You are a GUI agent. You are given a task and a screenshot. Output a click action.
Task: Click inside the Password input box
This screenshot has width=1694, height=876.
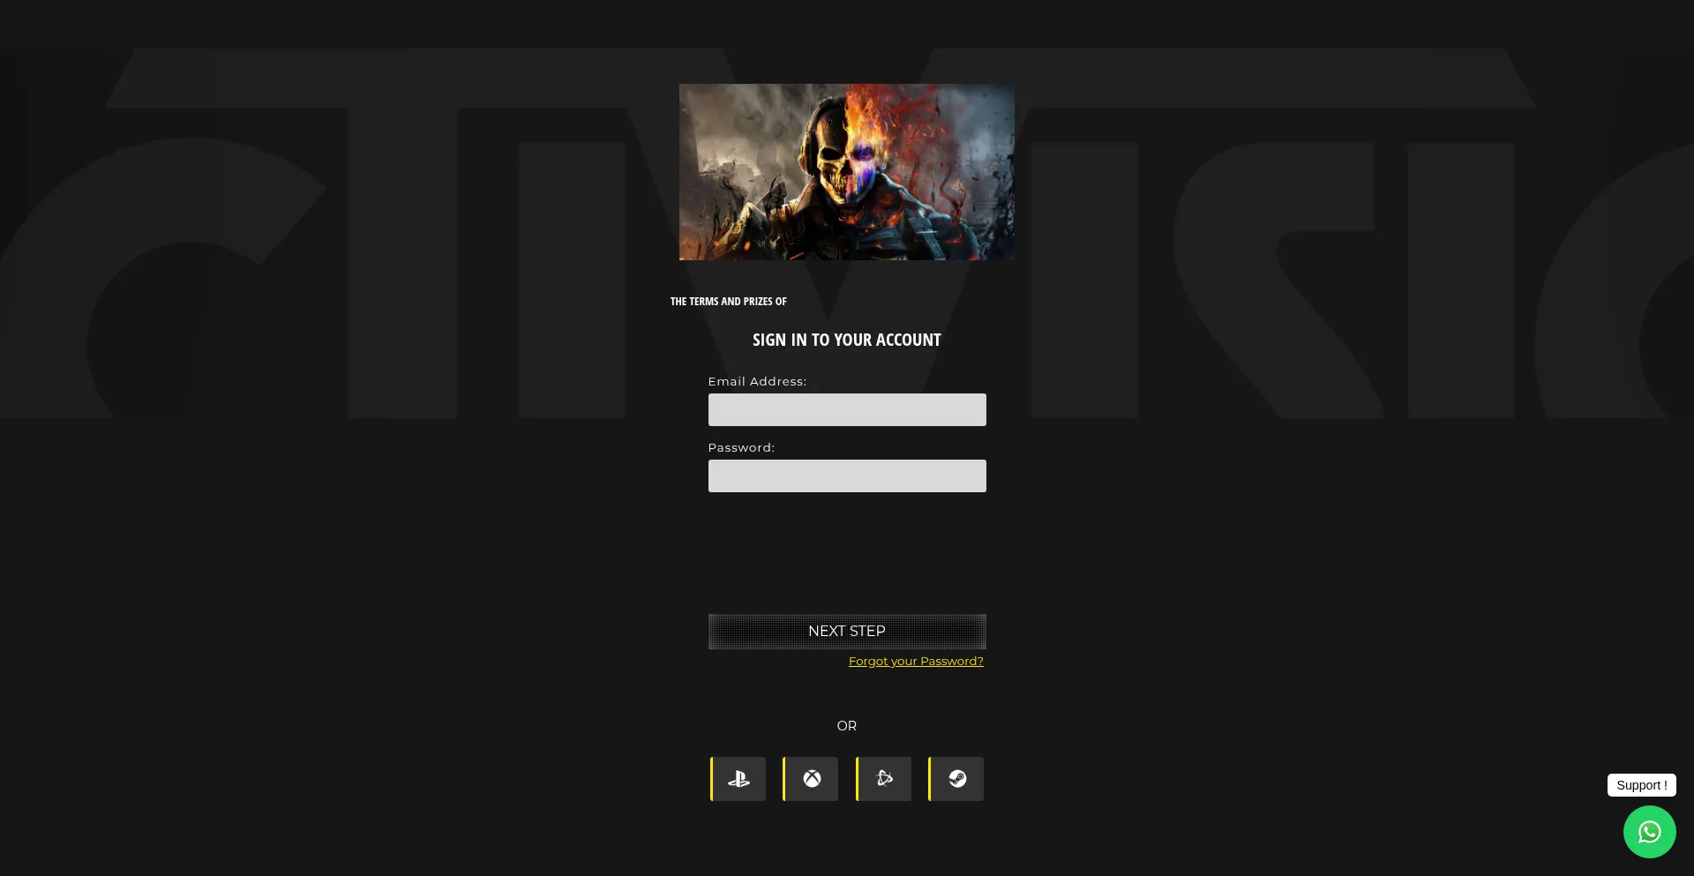tap(847, 476)
